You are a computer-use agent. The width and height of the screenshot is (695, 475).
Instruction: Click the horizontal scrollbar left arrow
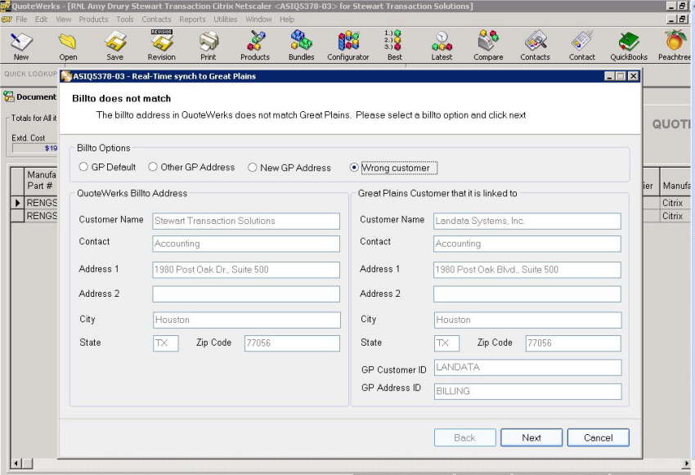pos(16,464)
